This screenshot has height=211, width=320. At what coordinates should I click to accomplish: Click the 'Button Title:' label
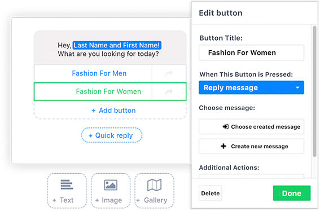[x=221, y=38]
